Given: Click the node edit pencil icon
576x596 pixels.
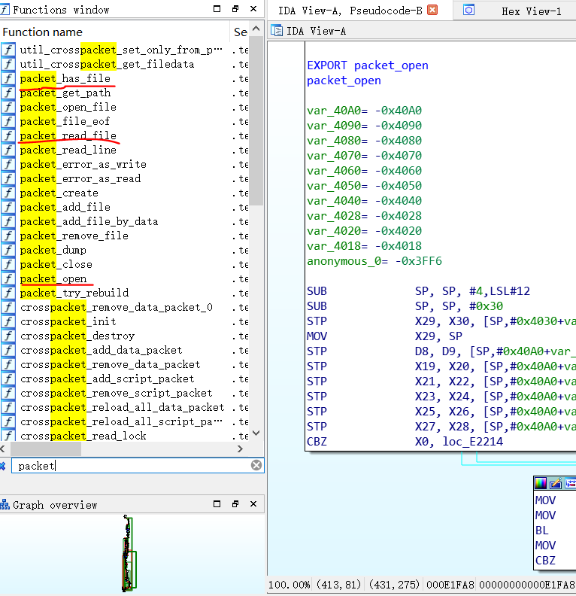Looking at the screenshot, I should [x=556, y=484].
